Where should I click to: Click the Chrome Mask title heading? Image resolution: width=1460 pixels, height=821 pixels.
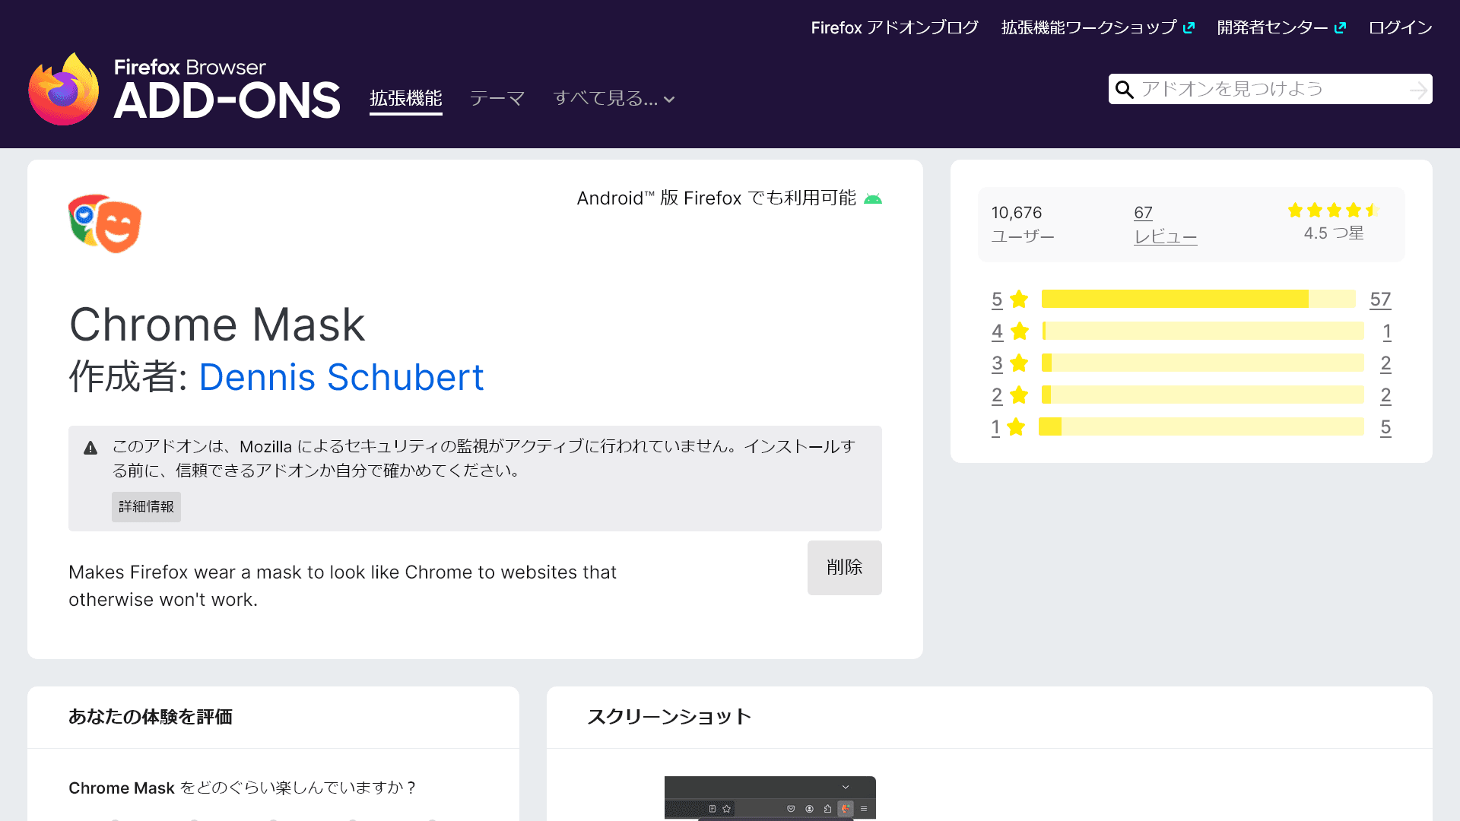217,325
